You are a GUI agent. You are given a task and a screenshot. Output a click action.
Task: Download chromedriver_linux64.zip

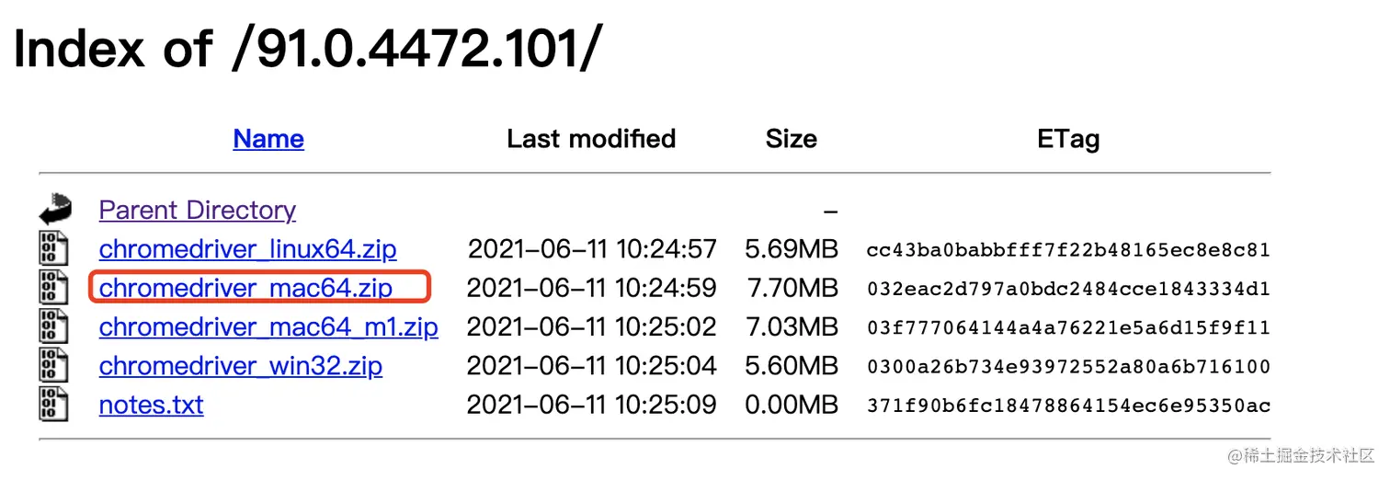pos(248,249)
